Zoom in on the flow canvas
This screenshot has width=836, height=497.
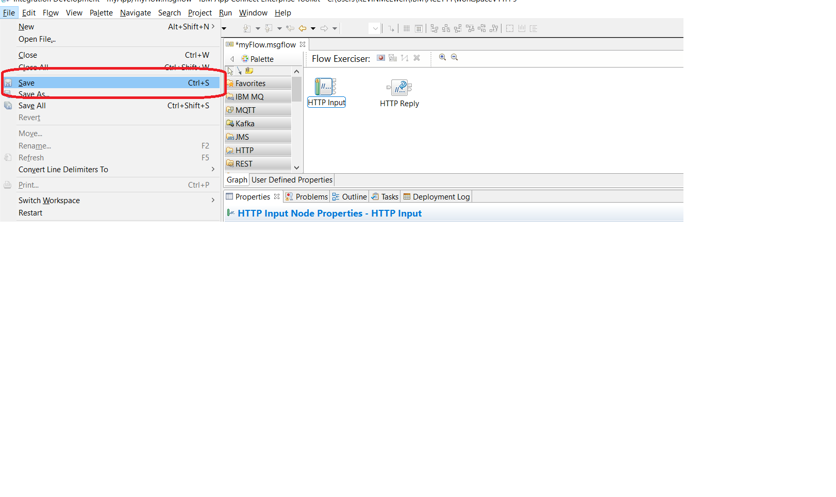point(442,57)
